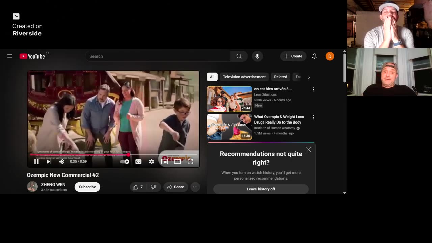The width and height of the screenshot is (432, 243).
Task: Open ZHENG WEN channel avatar
Action: tap(32, 187)
